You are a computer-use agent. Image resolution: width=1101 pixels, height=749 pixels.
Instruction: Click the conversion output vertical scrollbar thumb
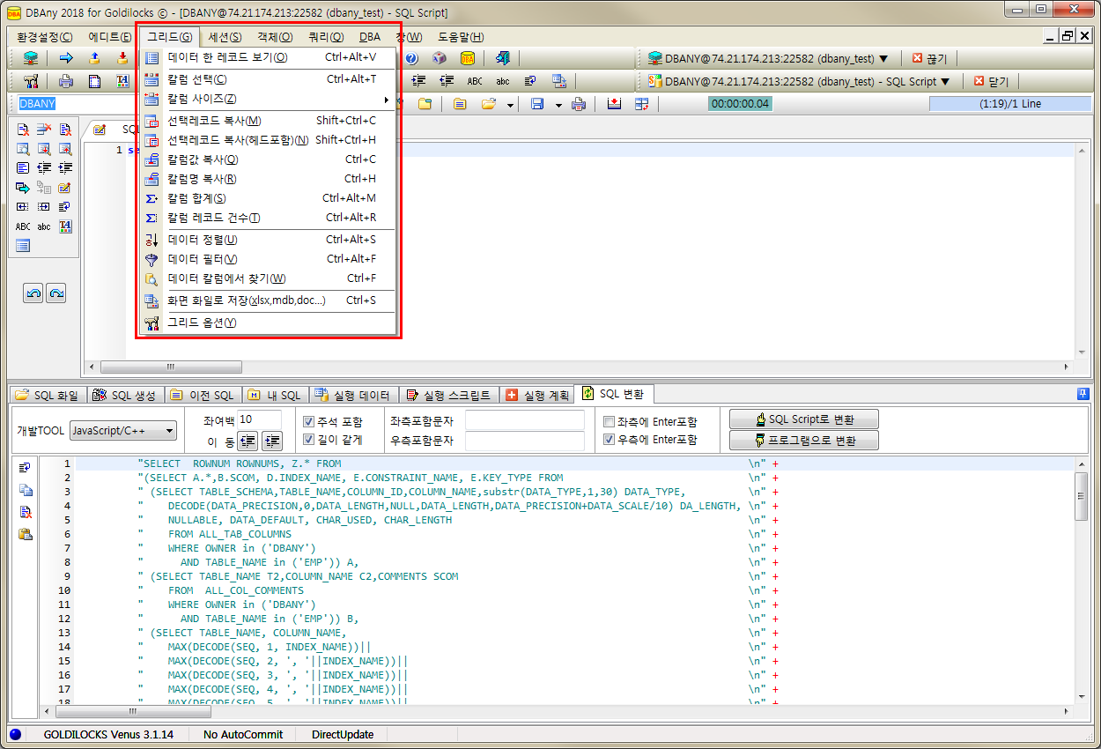coord(1082,496)
